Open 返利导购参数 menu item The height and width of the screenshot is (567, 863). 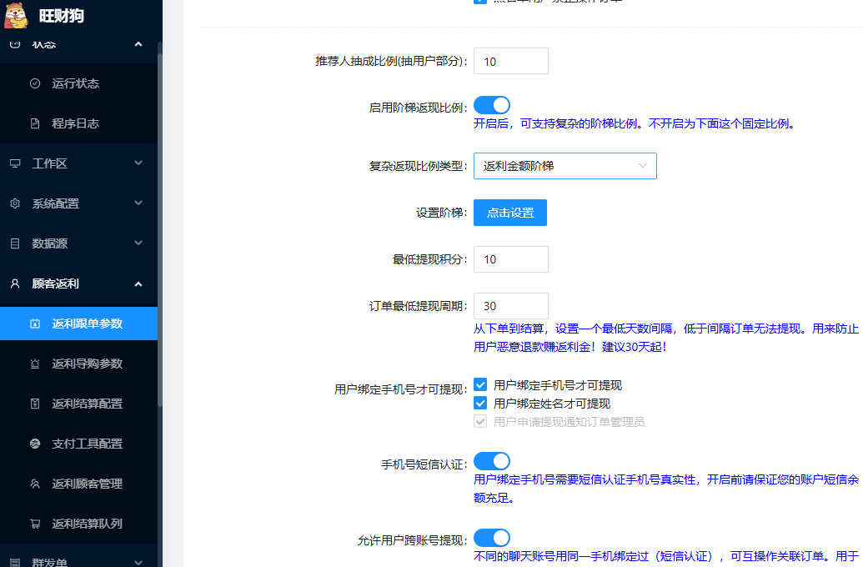click(x=87, y=364)
